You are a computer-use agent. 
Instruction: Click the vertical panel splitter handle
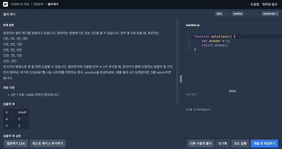[181, 79]
